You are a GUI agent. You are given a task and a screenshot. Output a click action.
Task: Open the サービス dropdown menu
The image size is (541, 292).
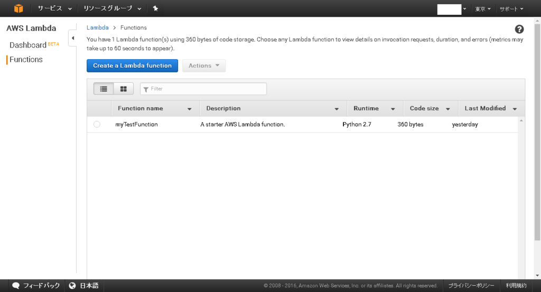(x=54, y=8)
